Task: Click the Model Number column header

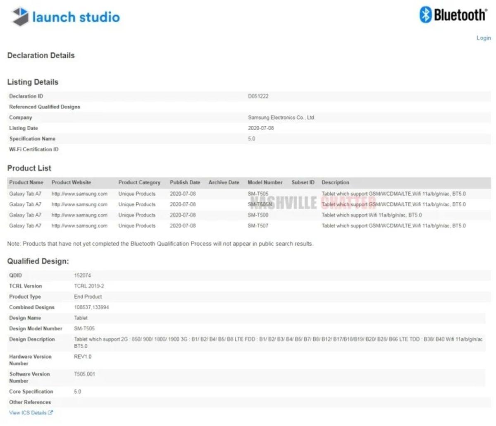Action: 265,182
